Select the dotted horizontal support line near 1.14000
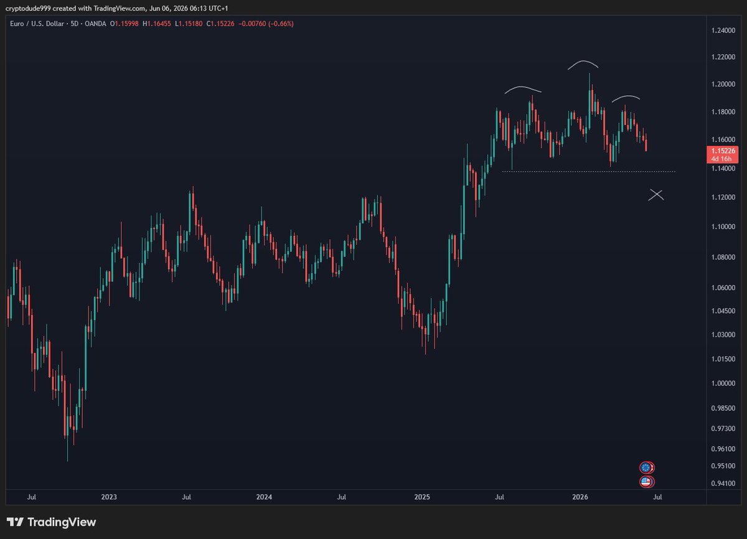This screenshot has width=747, height=539. click(588, 171)
